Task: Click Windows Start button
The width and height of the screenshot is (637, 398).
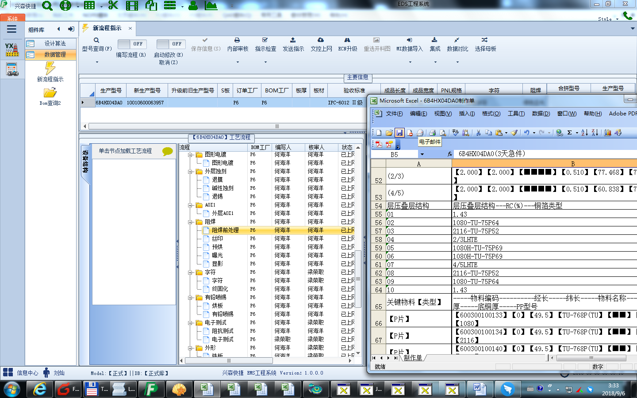Action: (12, 389)
